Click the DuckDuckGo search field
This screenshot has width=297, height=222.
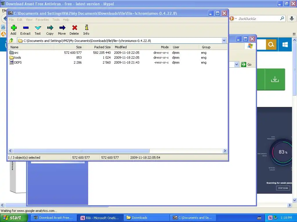[258, 18]
